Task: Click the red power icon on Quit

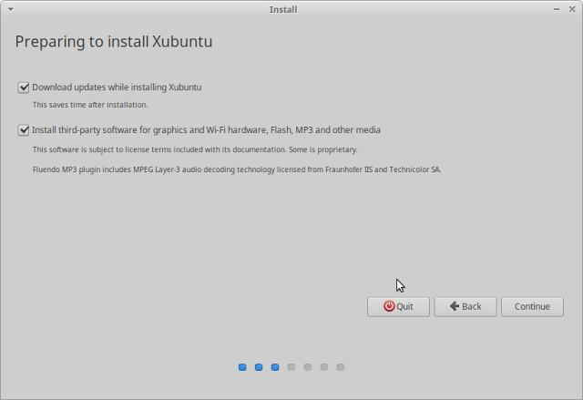Action: [389, 306]
